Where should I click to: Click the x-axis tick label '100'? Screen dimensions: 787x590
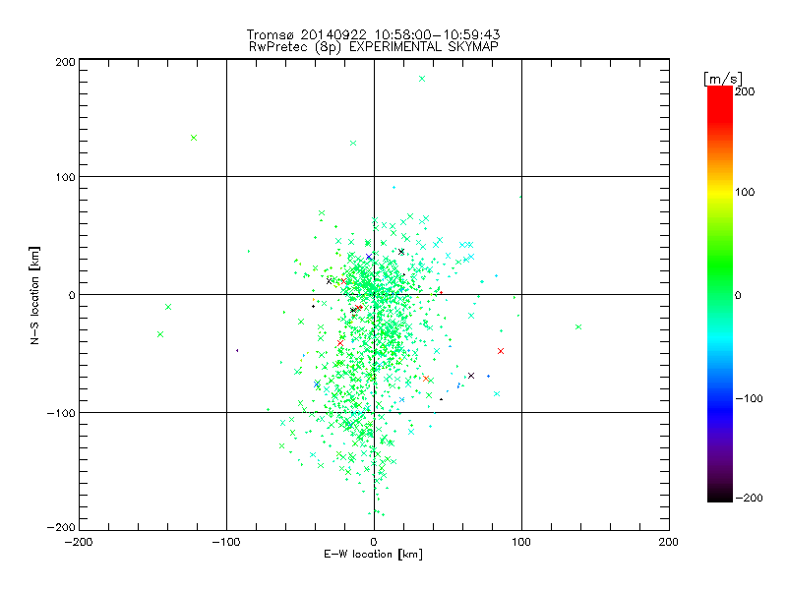tap(521, 542)
